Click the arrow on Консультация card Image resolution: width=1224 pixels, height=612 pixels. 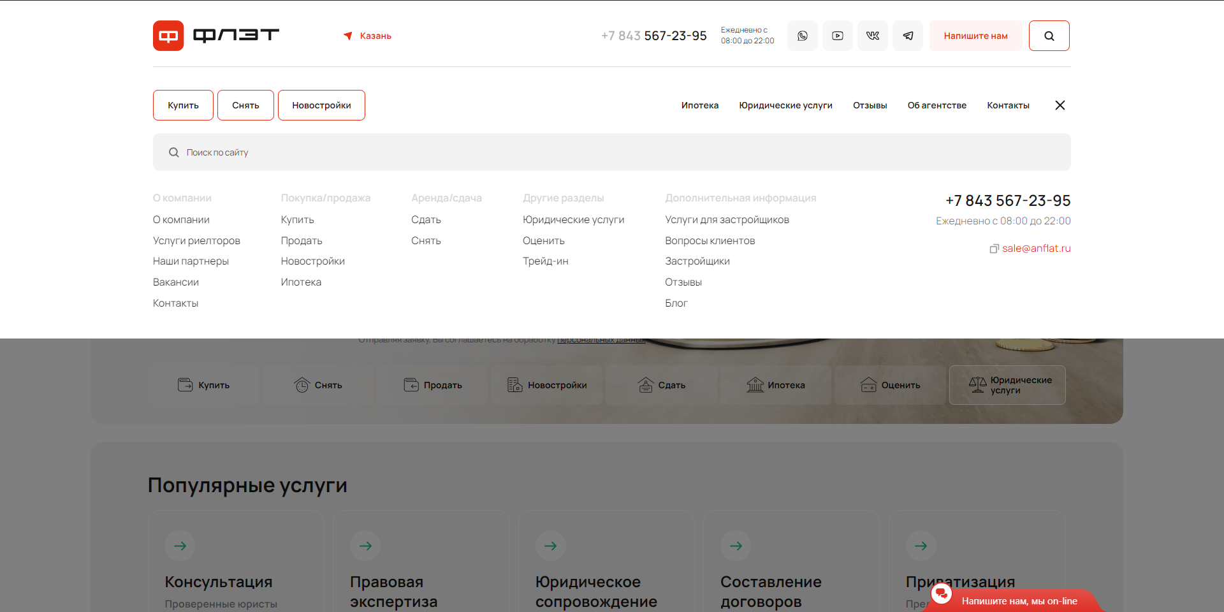click(x=180, y=546)
